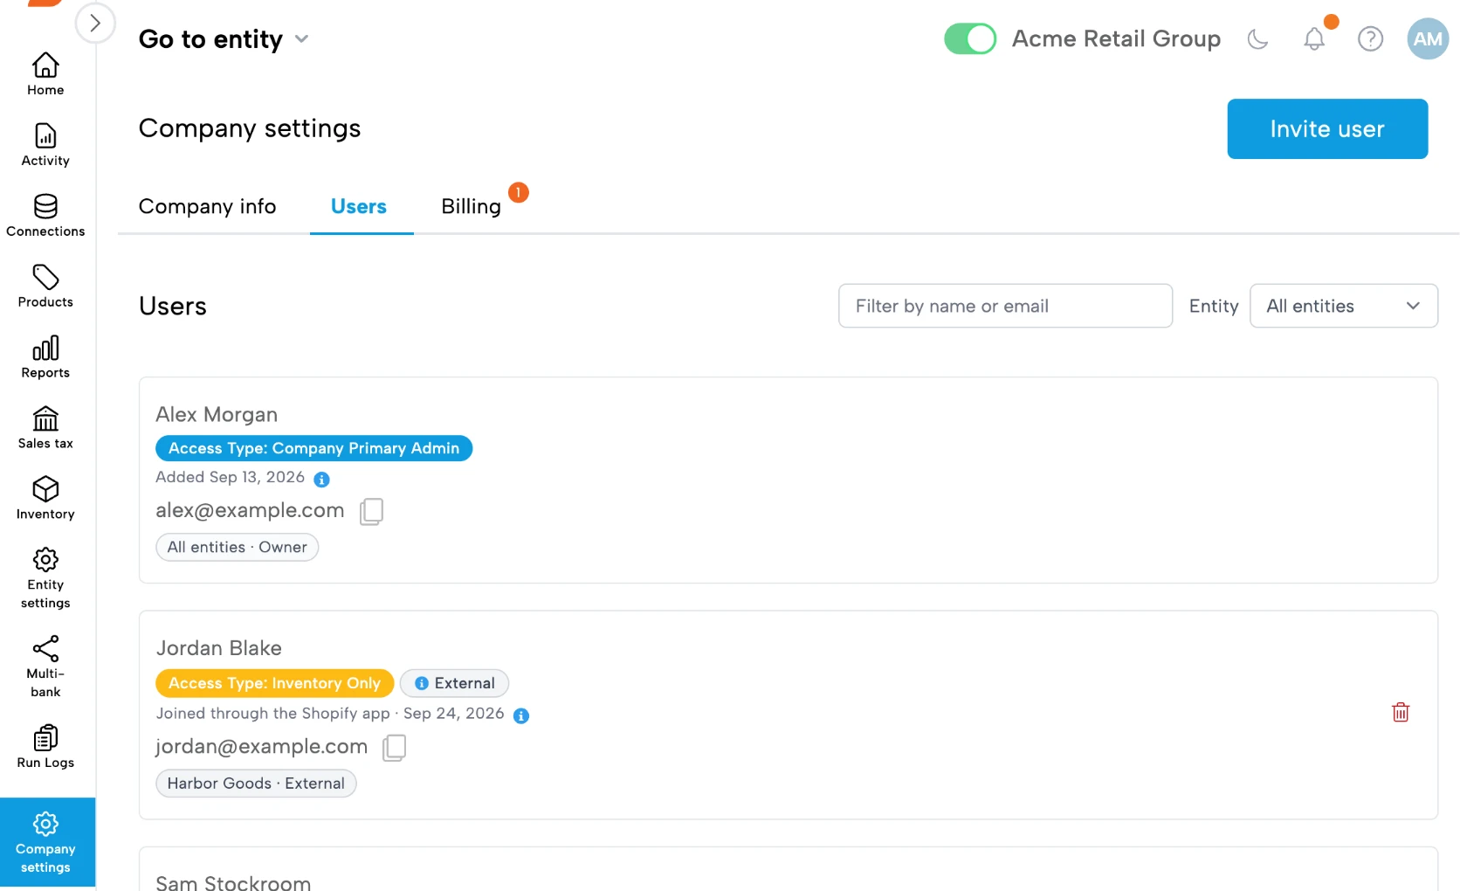Toggle the green switch beside Acme Retail Group
Screen dimensions: 1467x891
tap(970, 38)
